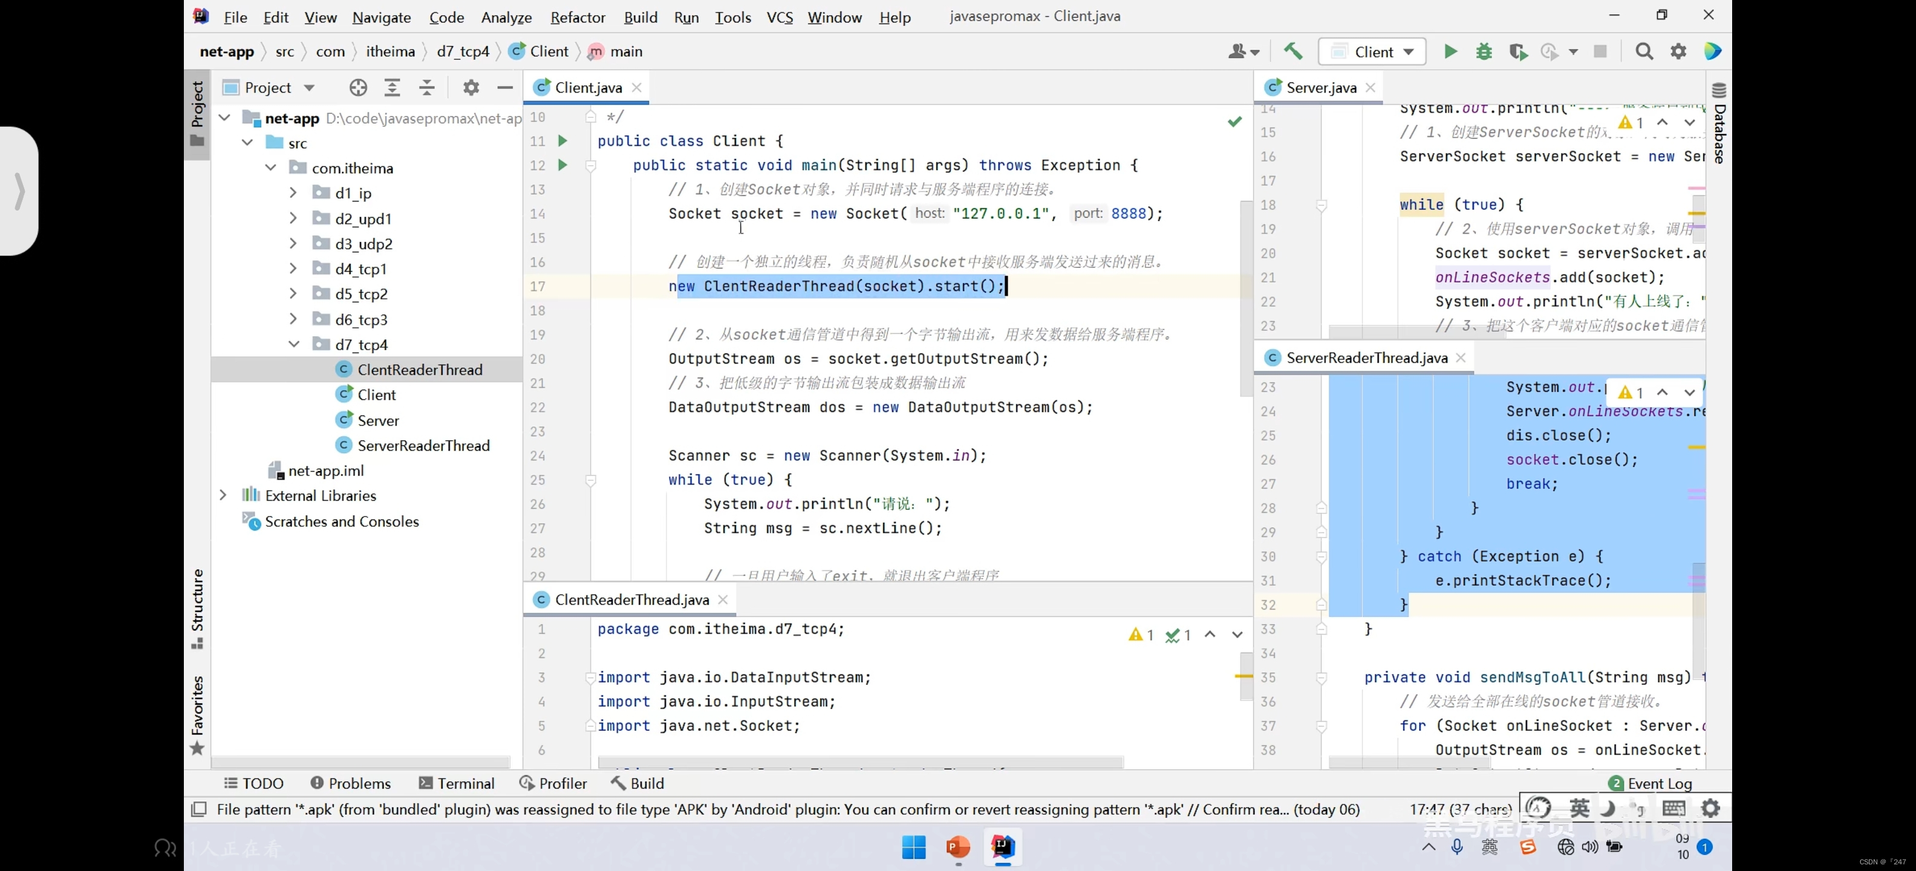Select ServerReaderThread in project tree
Image resolution: width=1916 pixels, height=871 pixels.
423,446
